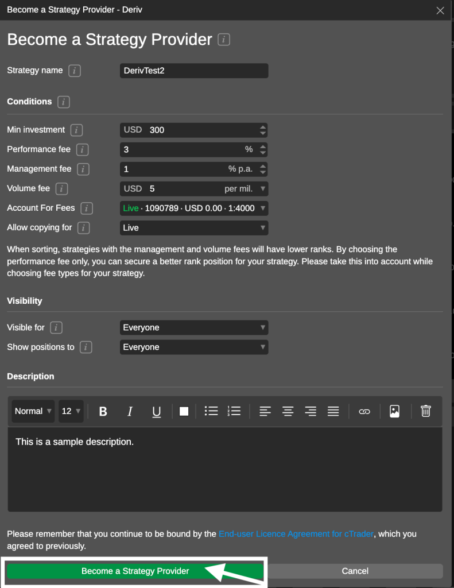Open the Strategy name info tooltip
This screenshot has height=588, width=454.
[76, 71]
